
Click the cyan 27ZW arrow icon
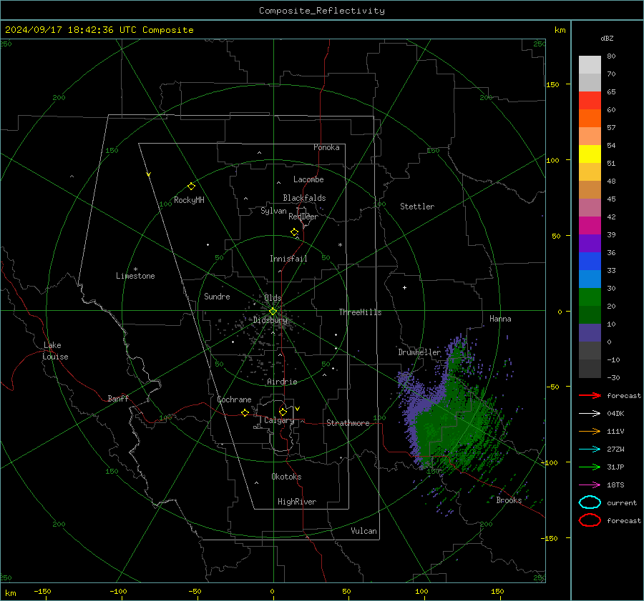pos(590,449)
